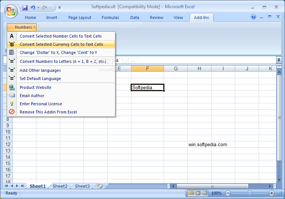Select row 10 header

click(x=8, y=132)
